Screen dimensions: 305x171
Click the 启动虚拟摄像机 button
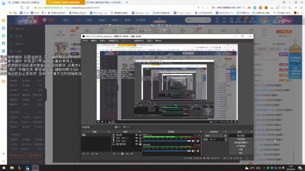pyautogui.click(x=241, y=143)
